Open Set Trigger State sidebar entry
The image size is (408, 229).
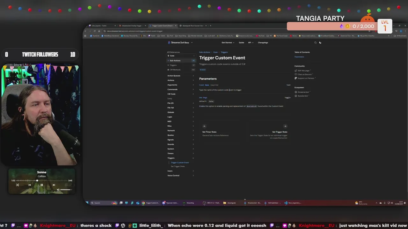tap(178, 166)
